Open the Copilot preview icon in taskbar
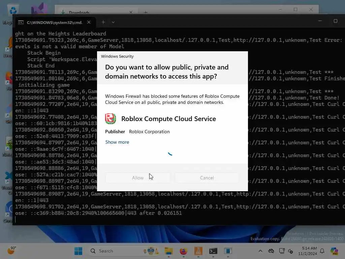Image resolution: width=345 pixels, height=259 pixels. tap(334, 251)
